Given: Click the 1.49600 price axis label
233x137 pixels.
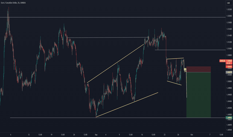Looking at the screenshot, I should (229, 95).
